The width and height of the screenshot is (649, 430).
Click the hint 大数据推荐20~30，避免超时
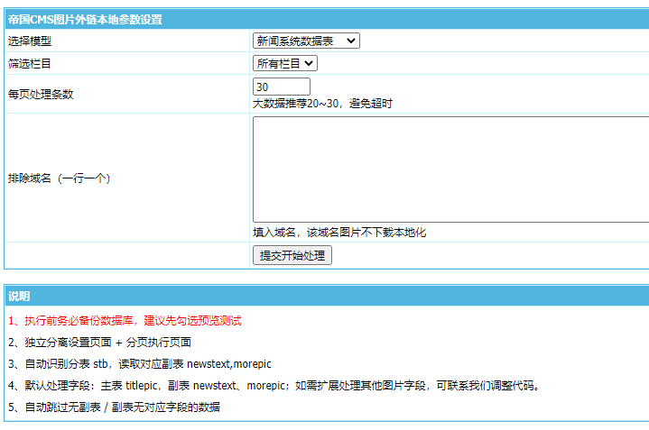[322, 104]
